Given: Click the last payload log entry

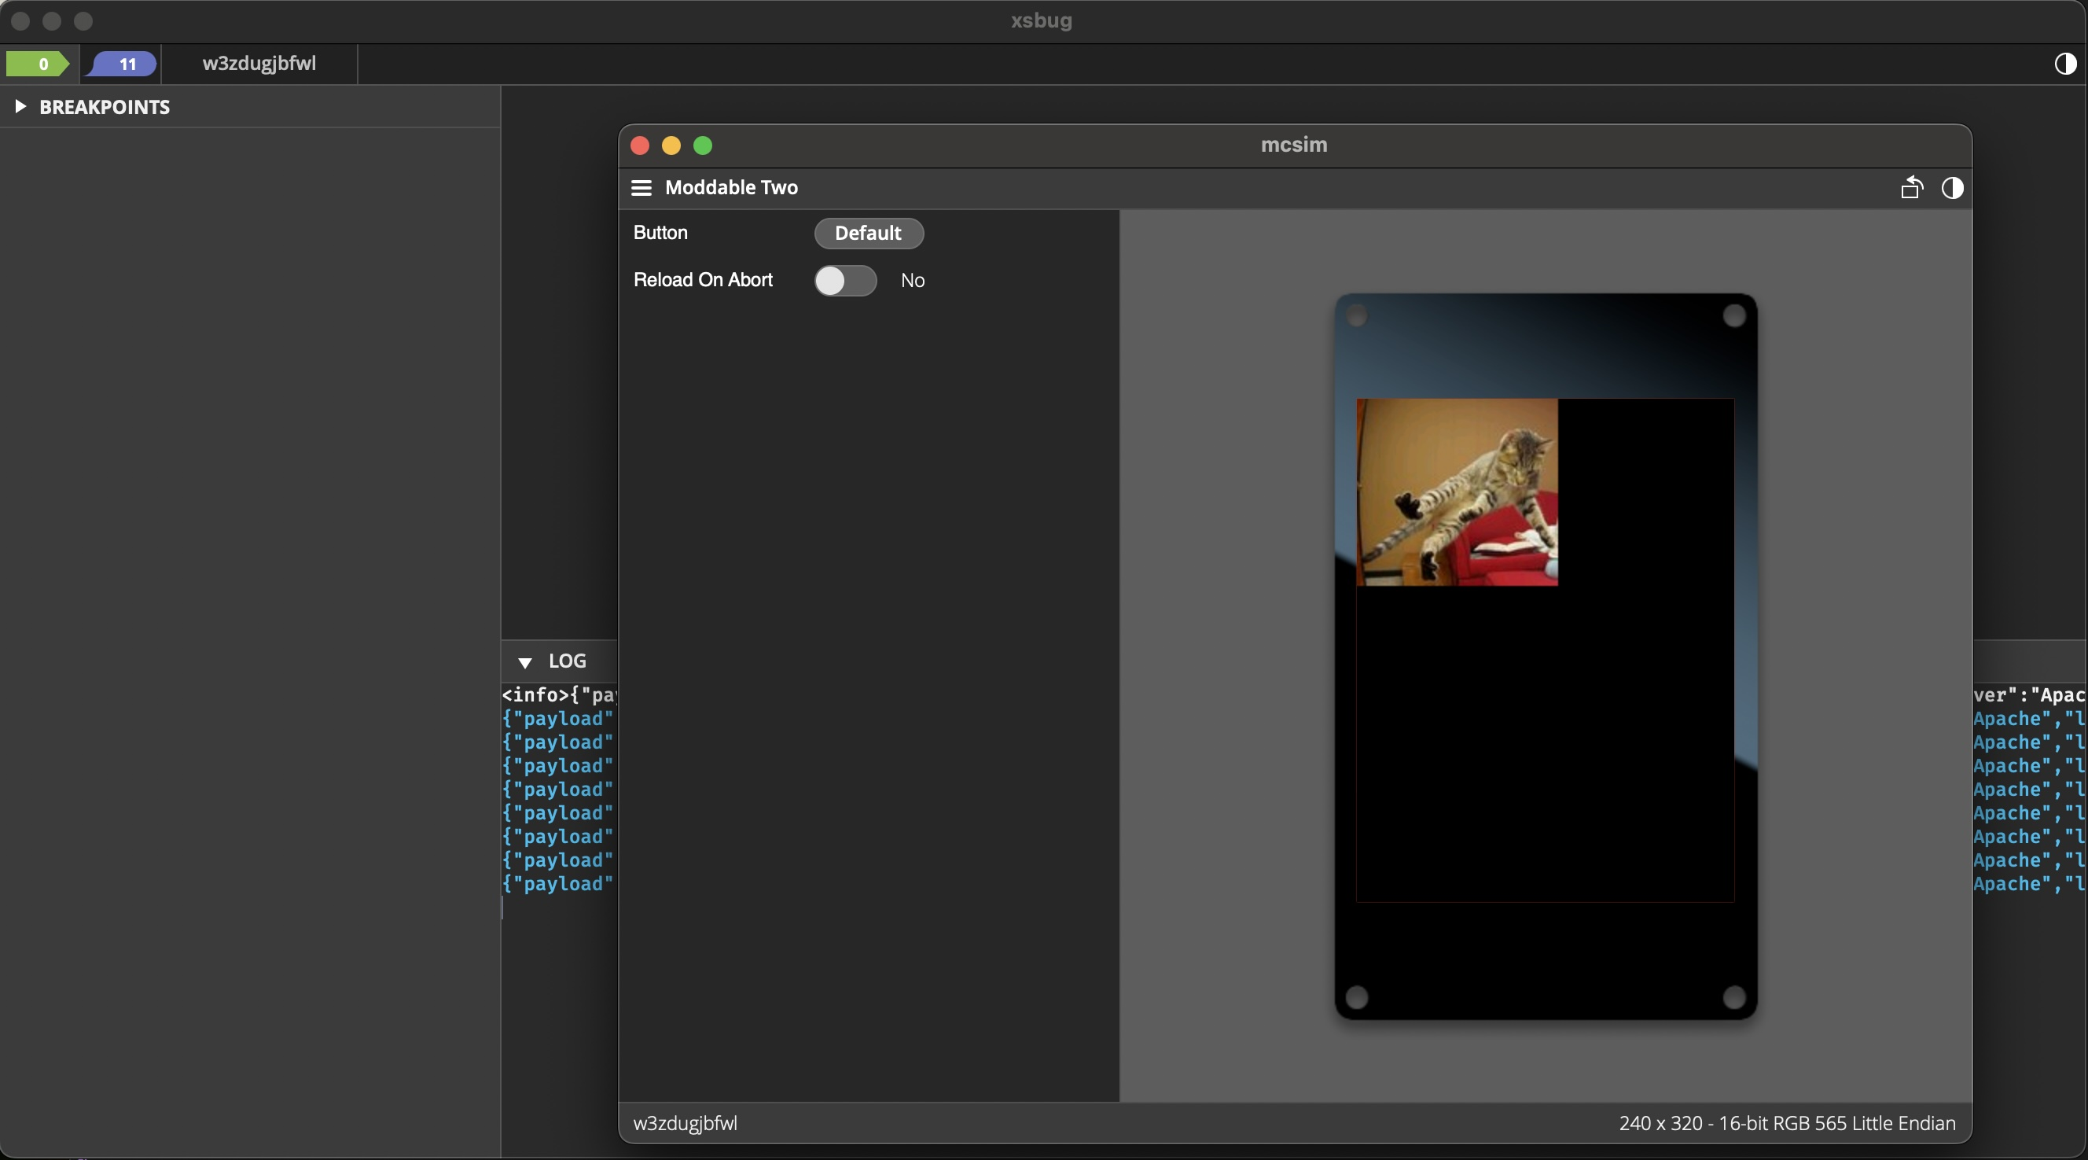Looking at the screenshot, I should [557, 884].
